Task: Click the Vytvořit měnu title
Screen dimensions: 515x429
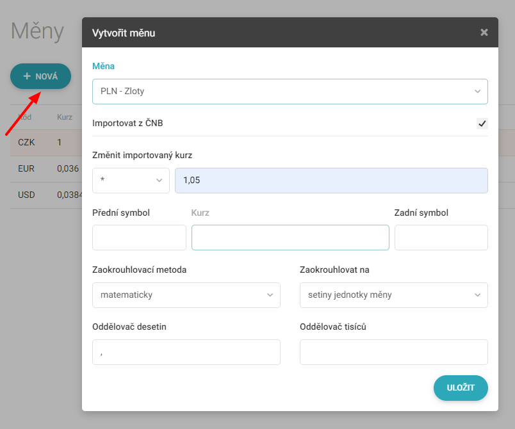Action: pyautogui.click(x=124, y=33)
